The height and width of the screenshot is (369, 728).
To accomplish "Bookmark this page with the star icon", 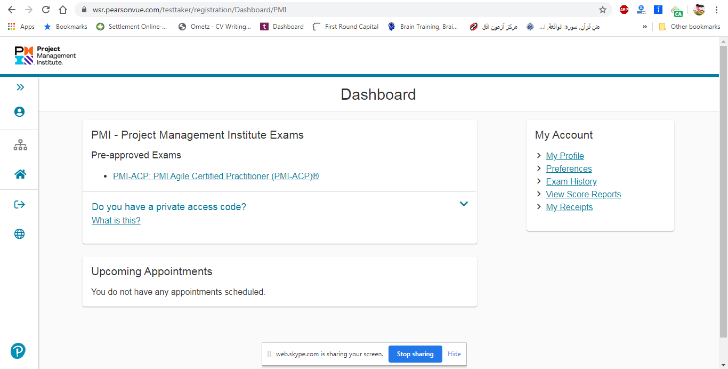I will [x=603, y=10].
